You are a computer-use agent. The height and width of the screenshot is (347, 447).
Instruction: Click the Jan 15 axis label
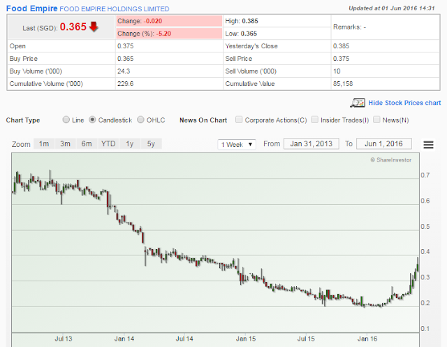[x=246, y=339]
